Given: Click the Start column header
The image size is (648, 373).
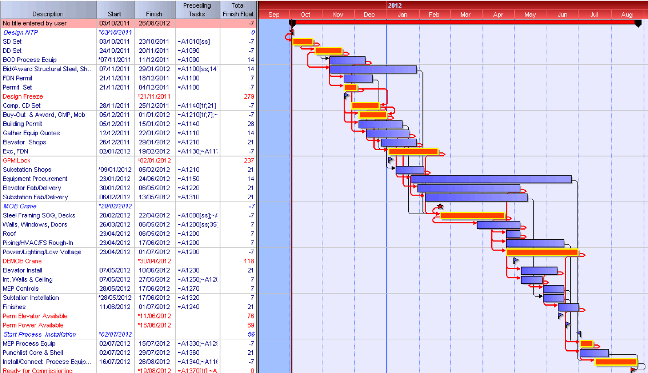Looking at the screenshot, I should (115, 14).
